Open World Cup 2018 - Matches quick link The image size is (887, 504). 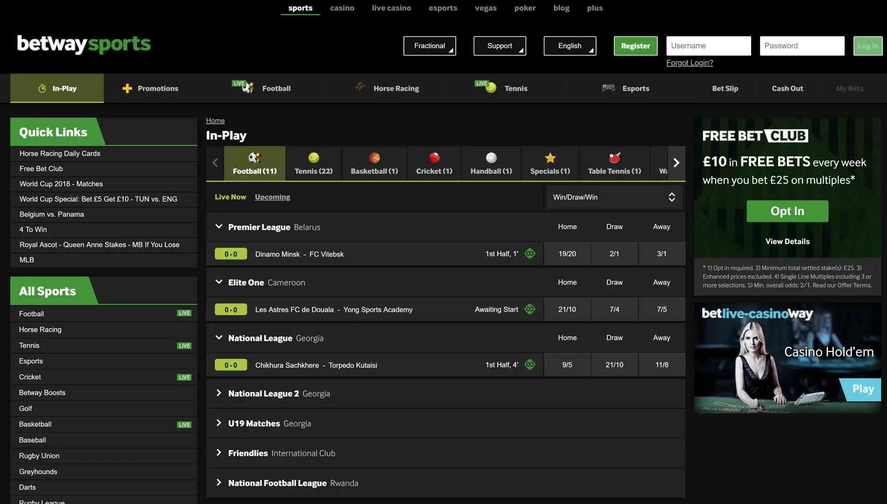coord(104,184)
